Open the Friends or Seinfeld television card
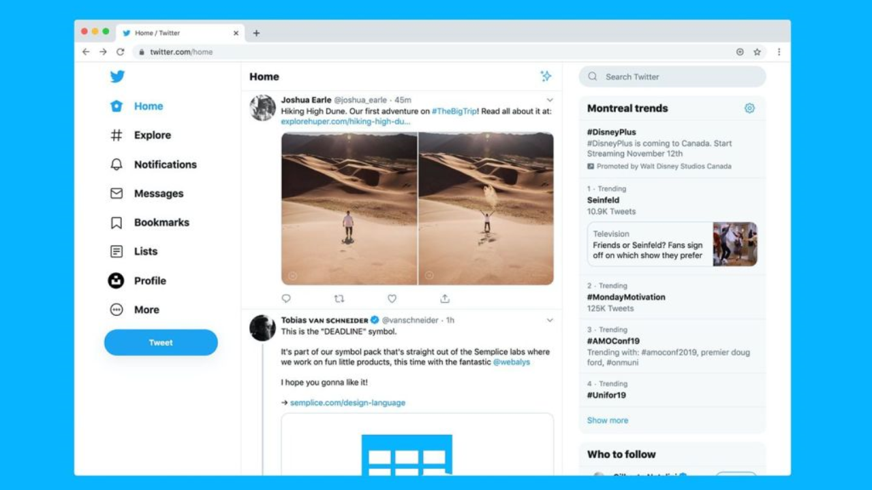Image resolution: width=872 pixels, height=490 pixels. pos(672,244)
